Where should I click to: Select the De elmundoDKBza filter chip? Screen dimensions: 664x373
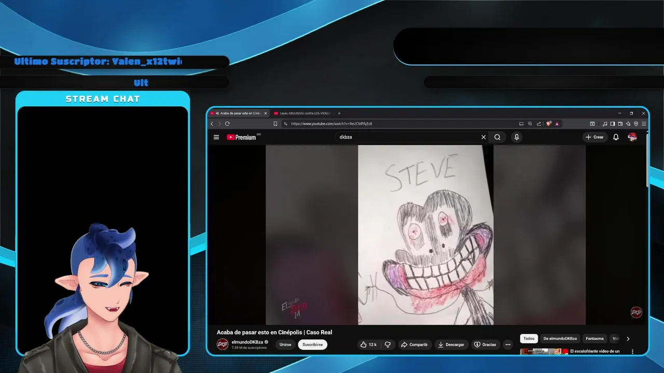[x=560, y=339]
